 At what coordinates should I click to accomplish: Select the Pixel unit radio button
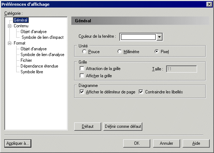[x=157, y=51]
